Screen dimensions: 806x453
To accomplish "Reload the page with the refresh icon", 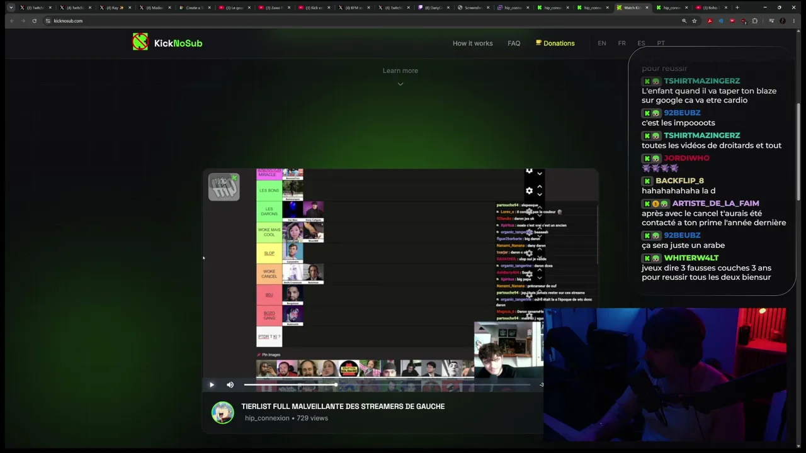I will (x=34, y=21).
